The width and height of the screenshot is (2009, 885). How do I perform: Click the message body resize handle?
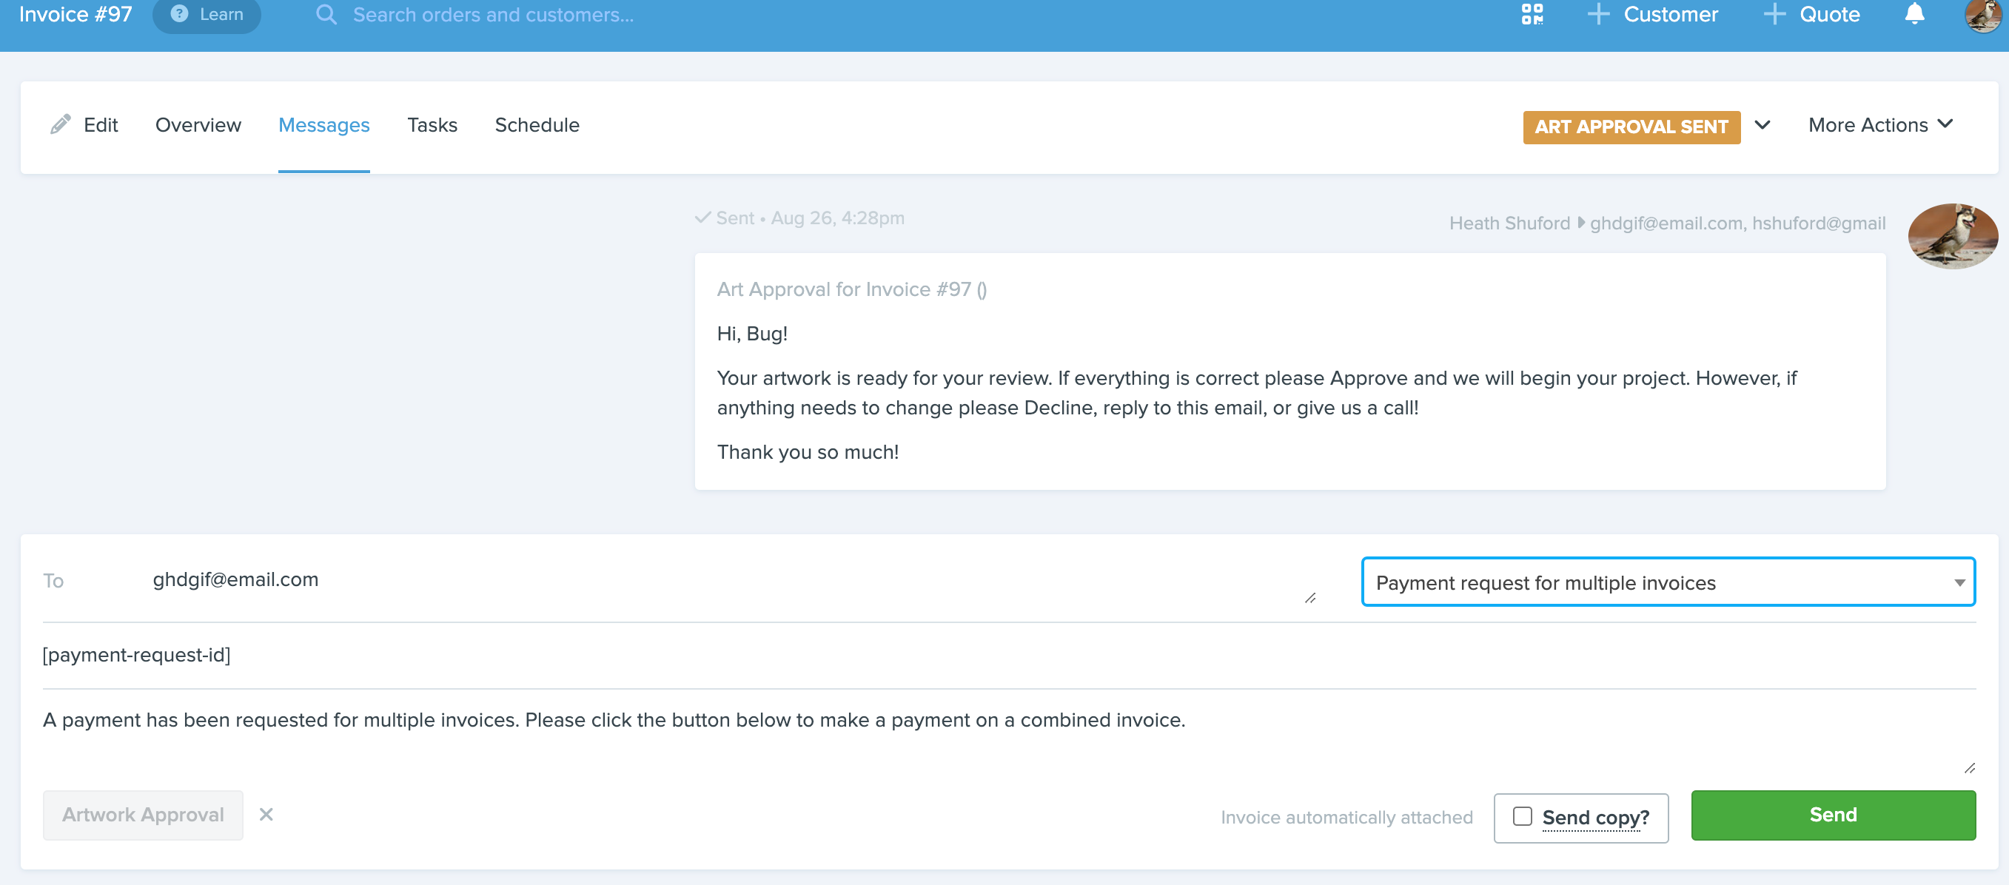coord(1969,768)
